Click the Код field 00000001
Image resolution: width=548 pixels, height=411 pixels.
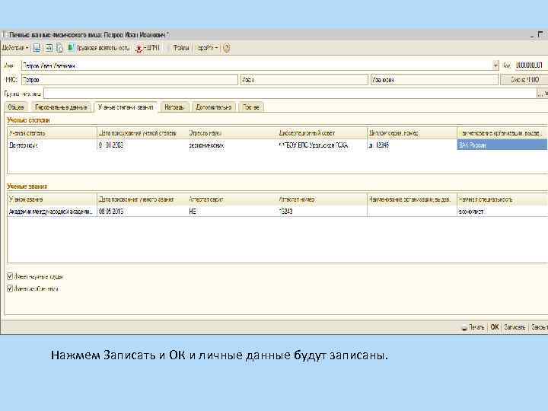(x=530, y=65)
